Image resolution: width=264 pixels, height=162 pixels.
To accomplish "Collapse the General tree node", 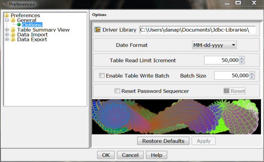I will click(7, 20).
